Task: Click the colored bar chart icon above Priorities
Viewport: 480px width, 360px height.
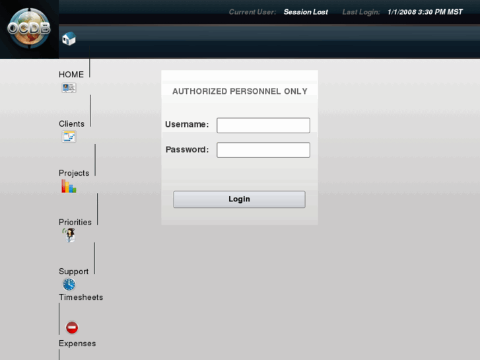Action: (69, 186)
